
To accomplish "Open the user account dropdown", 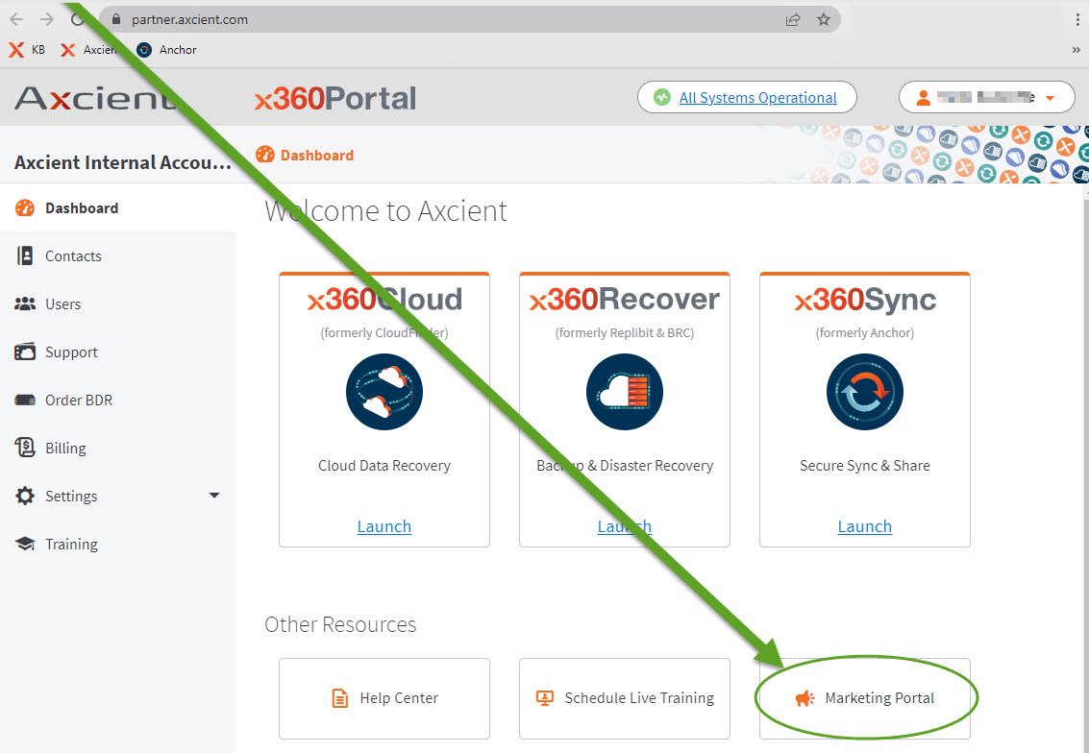I will (986, 97).
